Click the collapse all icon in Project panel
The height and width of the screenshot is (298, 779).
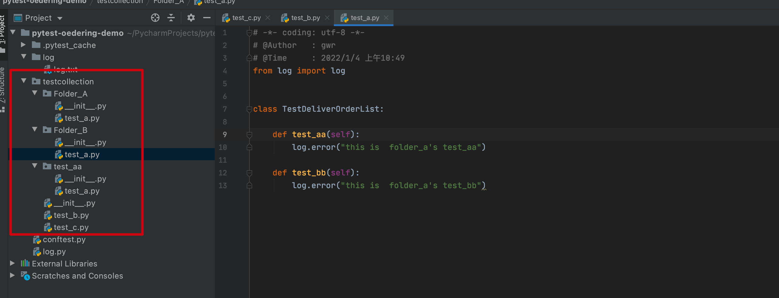171,18
